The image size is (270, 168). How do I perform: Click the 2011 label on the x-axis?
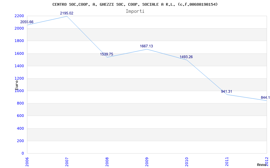[x=226, y=161]
